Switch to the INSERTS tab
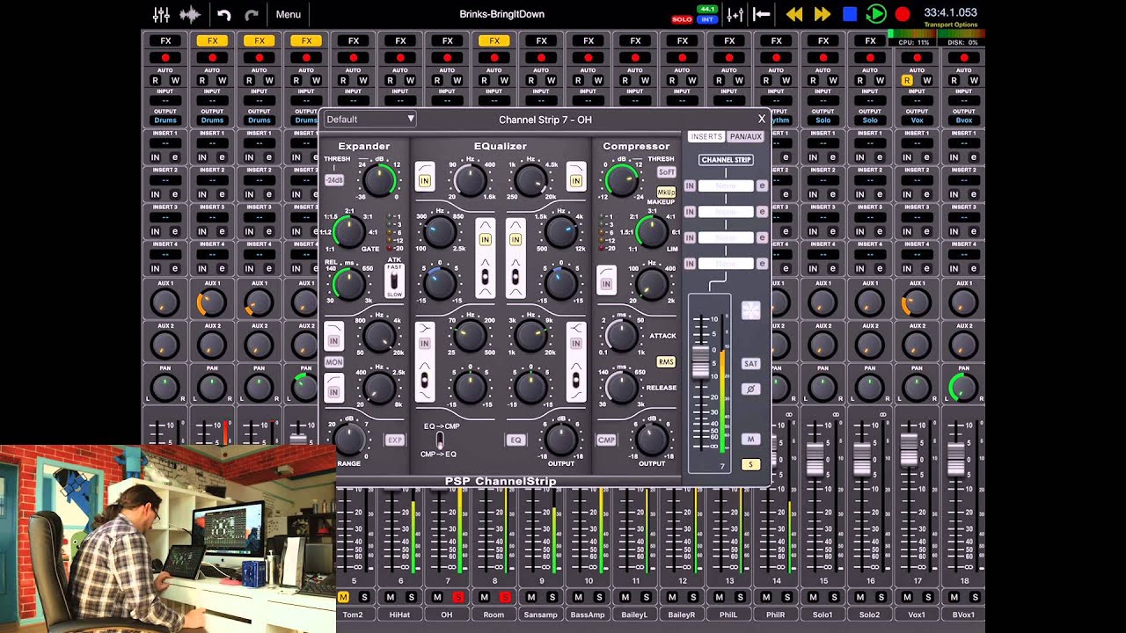 pos(706,137)
